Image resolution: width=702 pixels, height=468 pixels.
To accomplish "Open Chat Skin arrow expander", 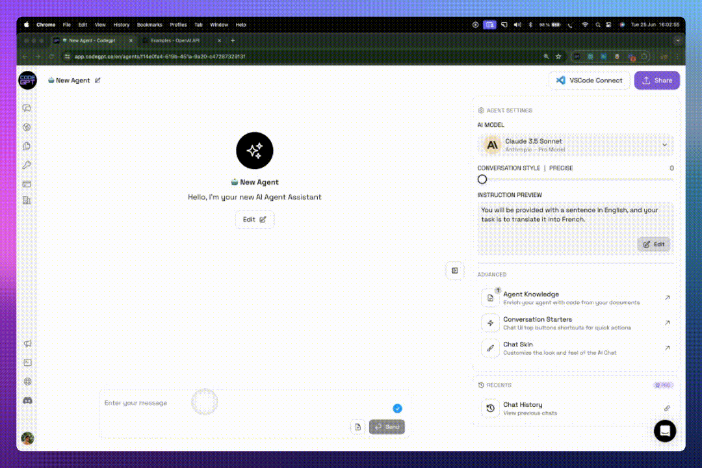I will click(x=667, y=348).
